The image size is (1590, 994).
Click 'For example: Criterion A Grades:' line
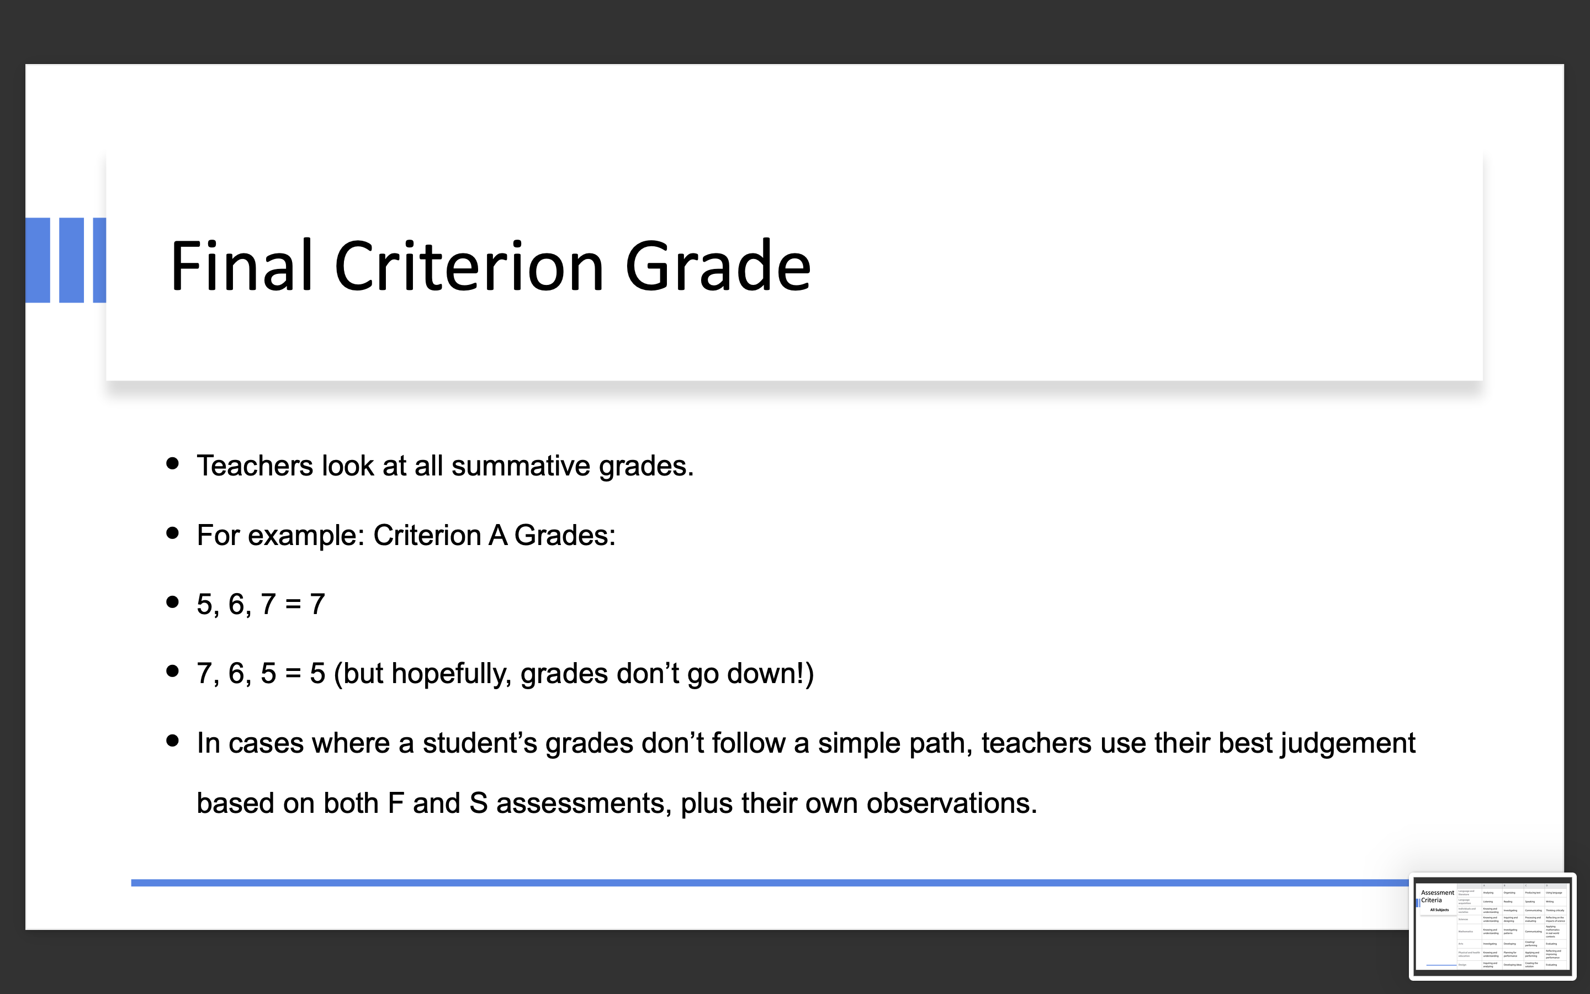coord(406,535)
